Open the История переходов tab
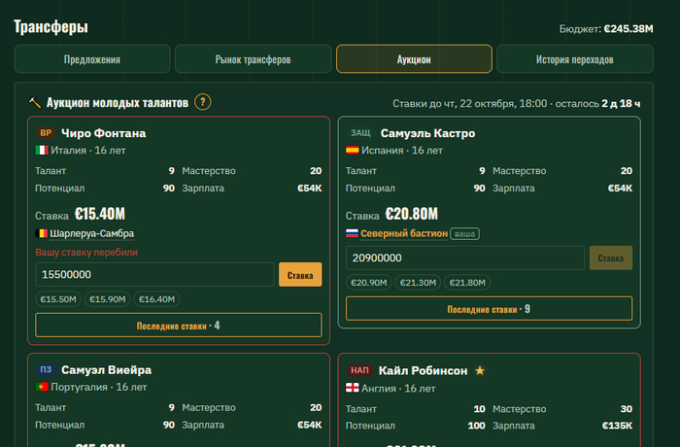The height and width of the screenshot is (447, 680). pos(575,59)
